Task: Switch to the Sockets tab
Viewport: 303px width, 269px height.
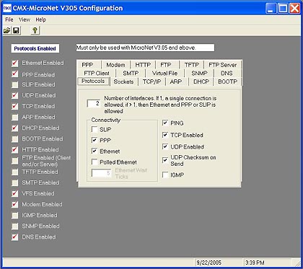Action: coord(123,81)
